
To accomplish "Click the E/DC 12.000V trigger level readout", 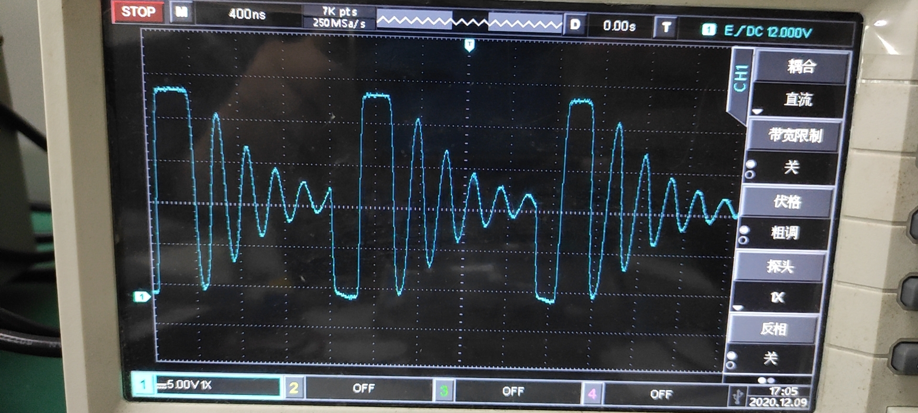I will (x=768, y=32).
